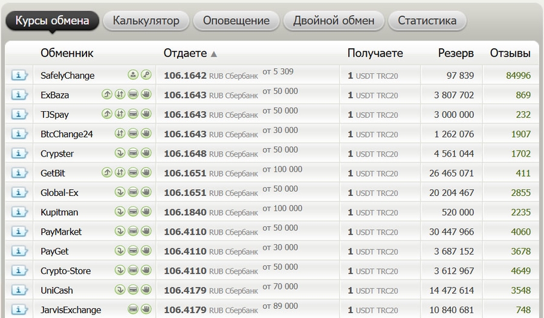Open info bubble for JarvisExchange row
Screen dimensions: 544x318
coord(19,310)
